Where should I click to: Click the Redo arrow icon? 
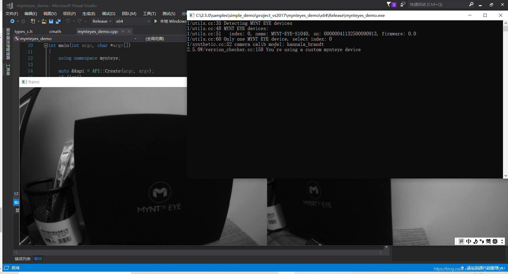80,21
